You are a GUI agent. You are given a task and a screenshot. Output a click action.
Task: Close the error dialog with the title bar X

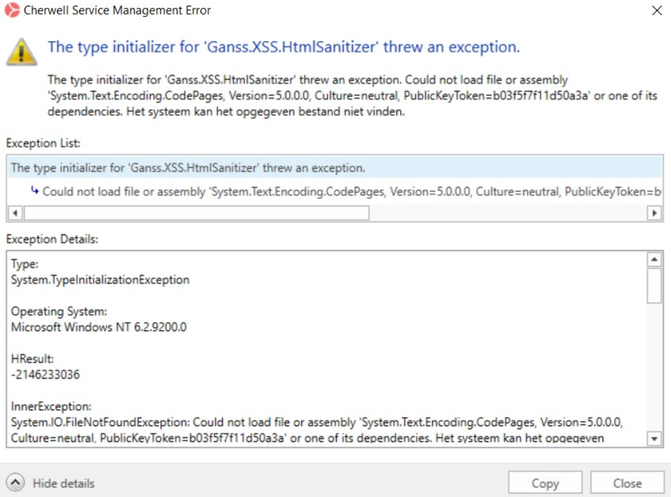click(x=656, y=10)
